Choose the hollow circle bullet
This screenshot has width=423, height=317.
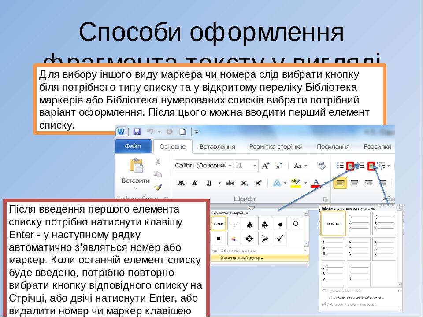pyautogui.click(x=296, y=224)
